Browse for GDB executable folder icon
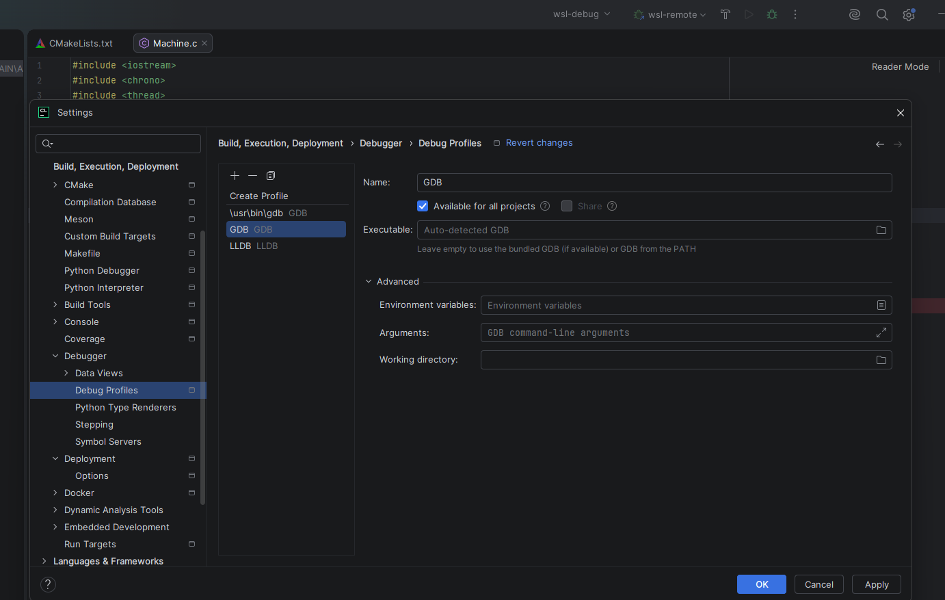945x600 pixels. coord(881,230)
